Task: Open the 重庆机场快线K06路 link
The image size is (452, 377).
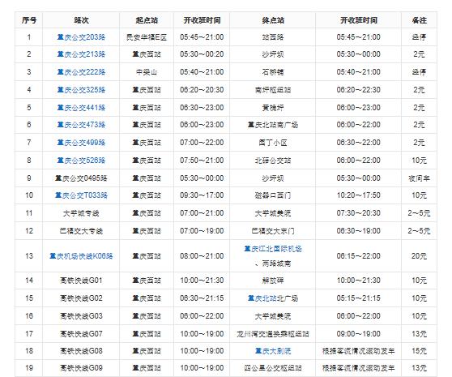Action: click(x=81, y=256)
